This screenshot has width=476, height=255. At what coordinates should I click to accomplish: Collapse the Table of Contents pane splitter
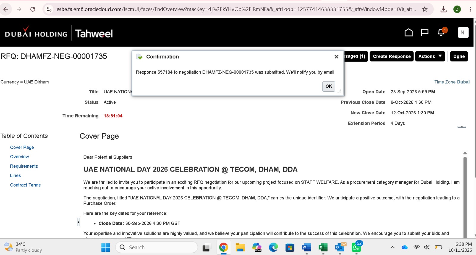(x=78, y=222)
